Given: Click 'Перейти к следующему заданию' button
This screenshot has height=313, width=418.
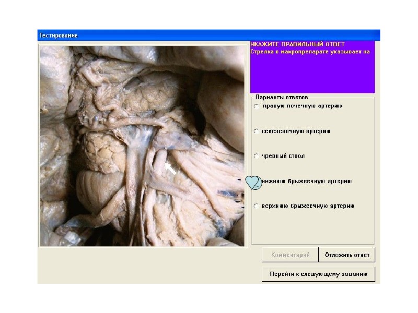Looking at the screenshot, I should (x=318, y=274).
